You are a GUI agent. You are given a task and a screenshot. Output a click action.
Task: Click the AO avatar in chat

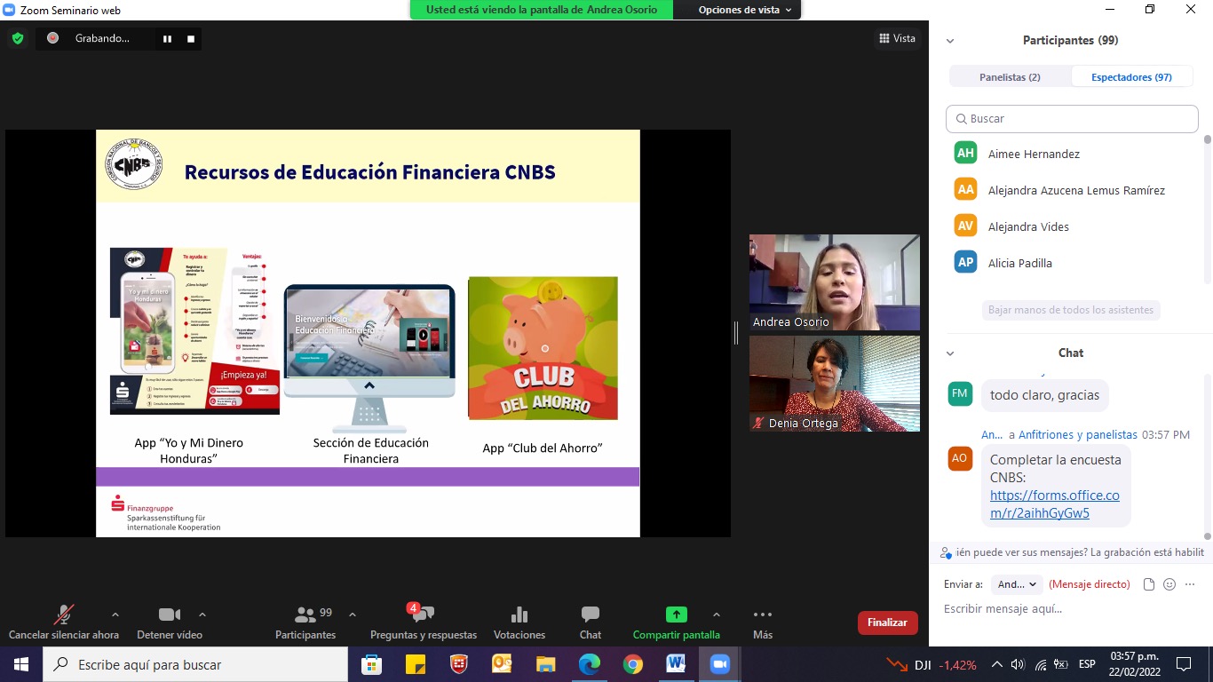click(x=960, y=458)
